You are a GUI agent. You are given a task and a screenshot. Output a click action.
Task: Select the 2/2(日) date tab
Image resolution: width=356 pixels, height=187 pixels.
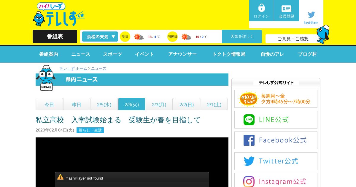(x=187, y=104)
